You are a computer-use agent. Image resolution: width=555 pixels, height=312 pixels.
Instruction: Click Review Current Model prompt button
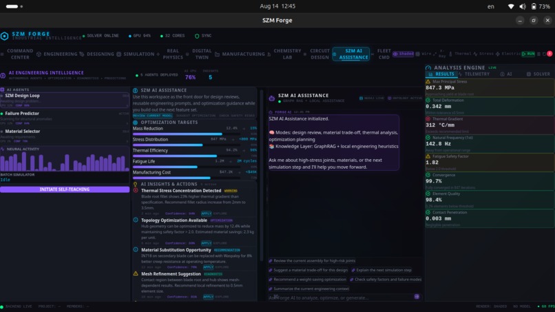(x=153, y=116)
